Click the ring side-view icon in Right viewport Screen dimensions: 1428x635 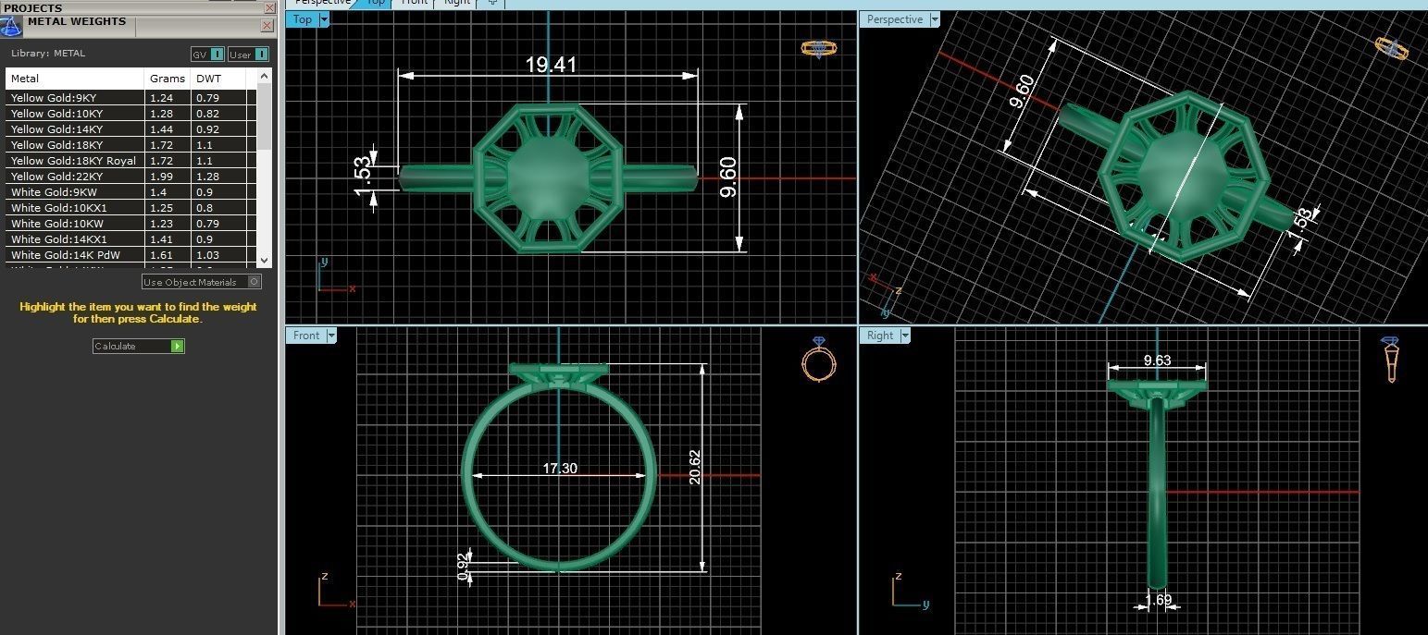[x=1390, y=360]
